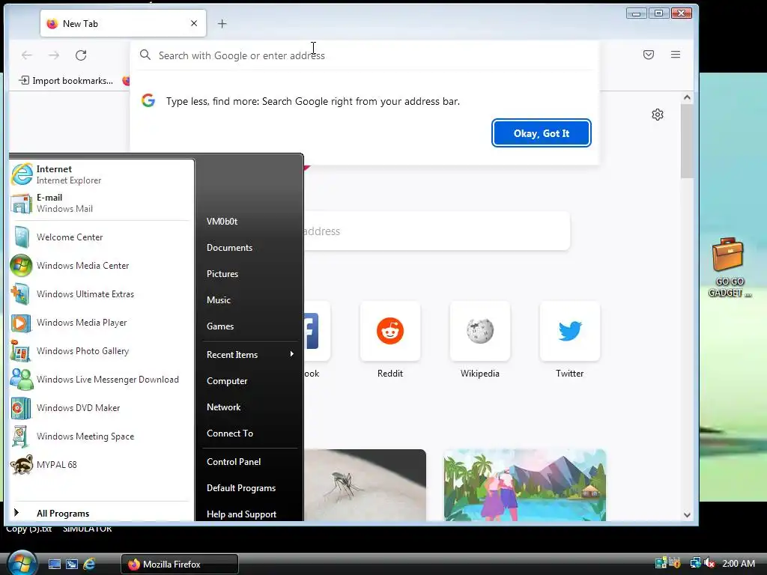Click the muted volume tray icon
The height and width of the screenshot is (575, 767).
709,563
